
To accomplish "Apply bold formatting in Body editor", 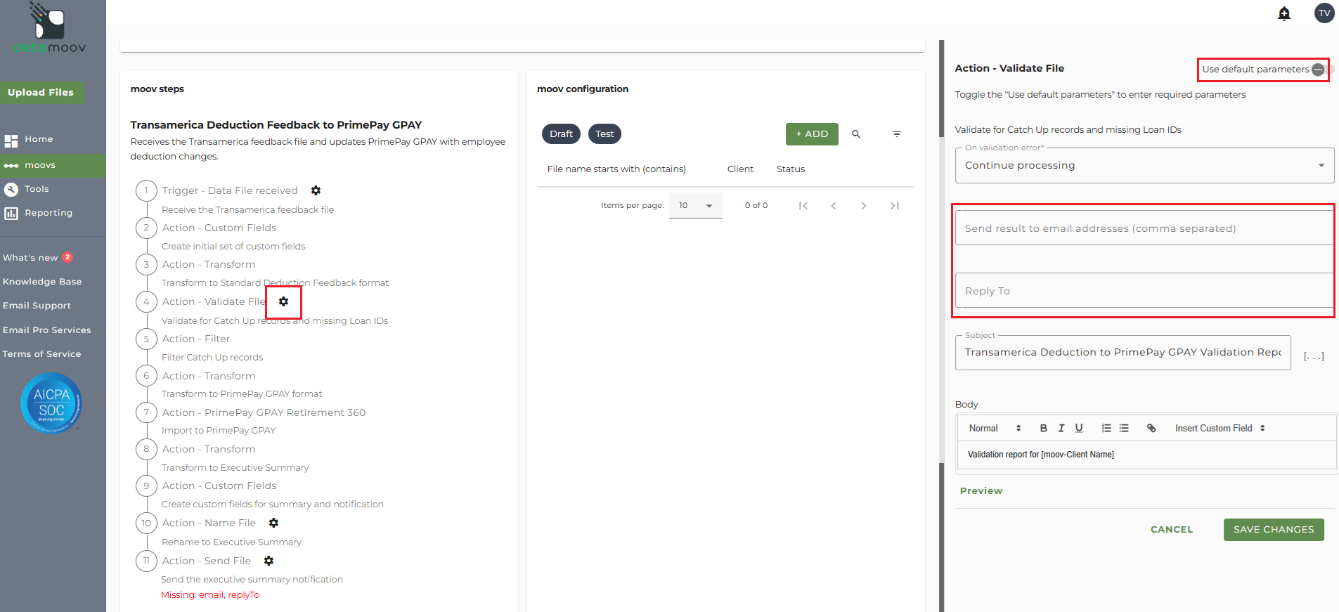I will click(x=1043, y=428).
